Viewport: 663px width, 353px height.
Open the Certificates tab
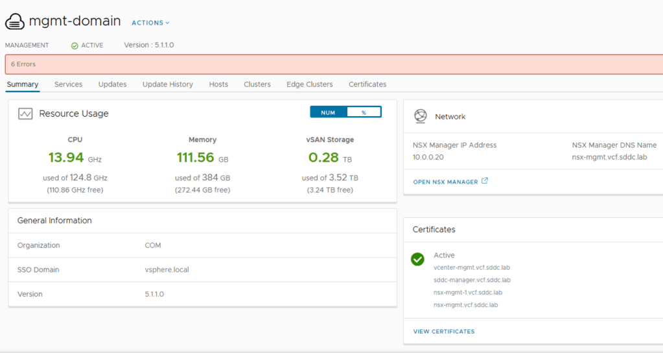click(367, 84)
